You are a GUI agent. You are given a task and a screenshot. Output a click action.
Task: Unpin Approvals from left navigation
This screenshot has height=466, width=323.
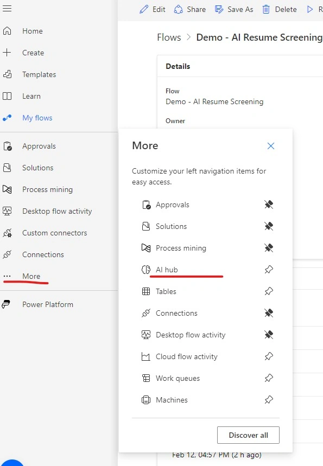(x=269, y=205)
